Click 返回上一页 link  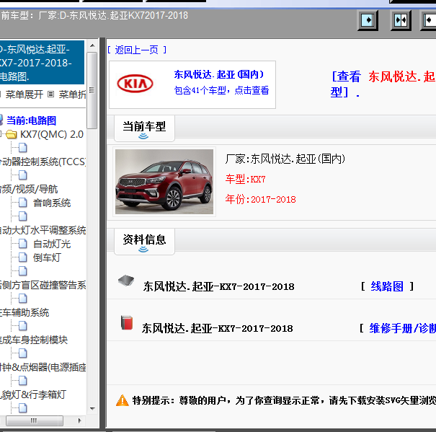[x=137, y=50]
